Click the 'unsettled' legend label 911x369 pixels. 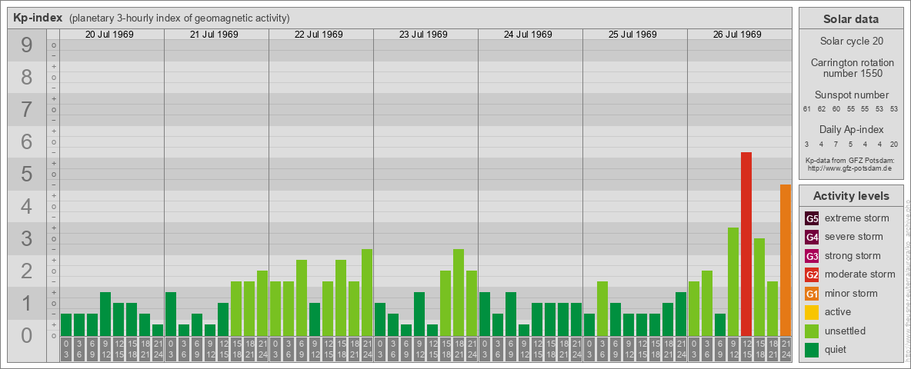pos(846,331)
